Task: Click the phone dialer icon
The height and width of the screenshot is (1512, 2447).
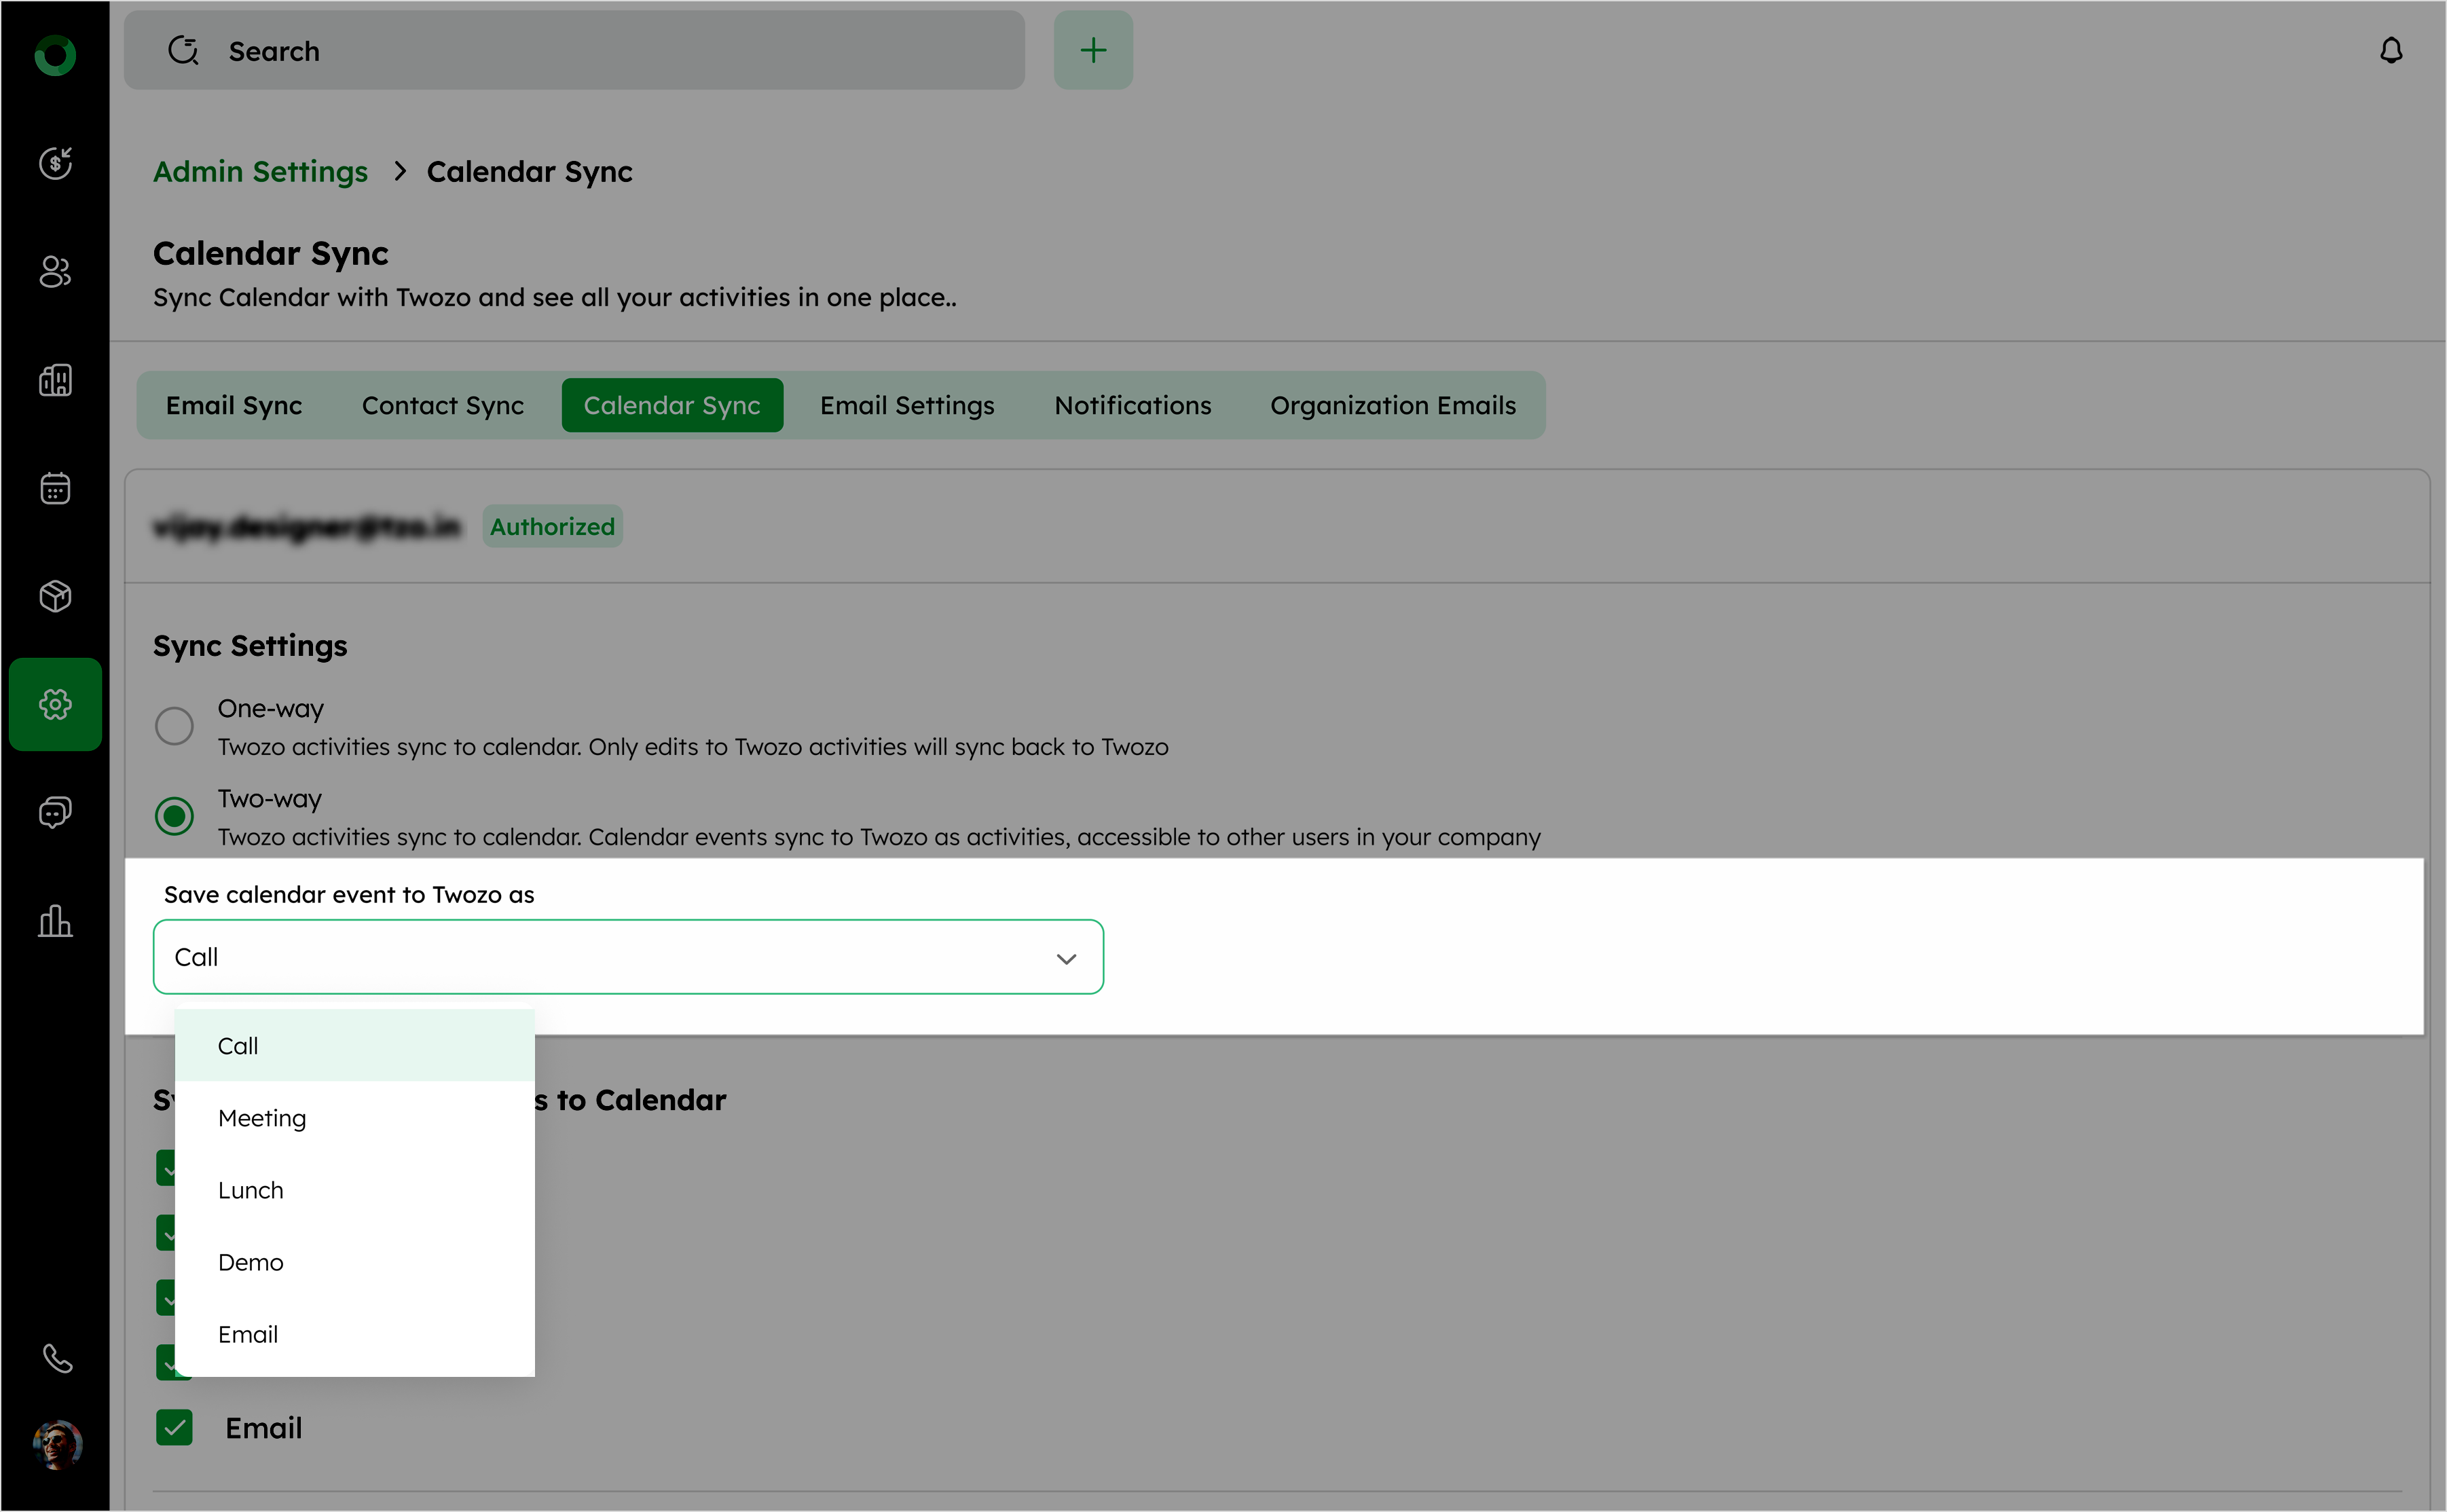Action: click(x=57, y=1358)
